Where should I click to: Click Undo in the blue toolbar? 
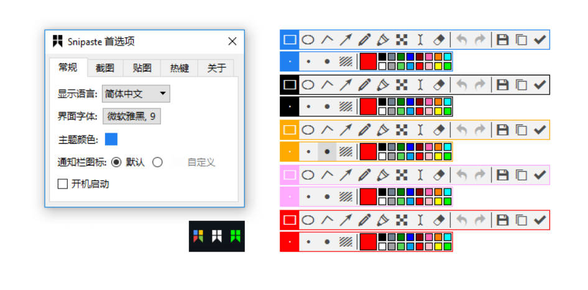(x=462, y=39)
